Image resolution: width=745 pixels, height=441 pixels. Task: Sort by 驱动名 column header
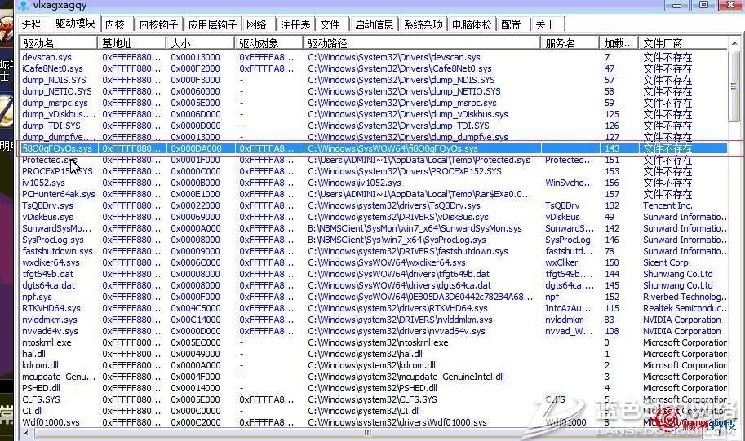pyautogui.click(x=57, y=42)
